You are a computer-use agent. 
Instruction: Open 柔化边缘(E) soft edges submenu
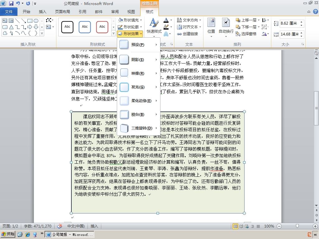pyautogui.click(x=139, y=101)
